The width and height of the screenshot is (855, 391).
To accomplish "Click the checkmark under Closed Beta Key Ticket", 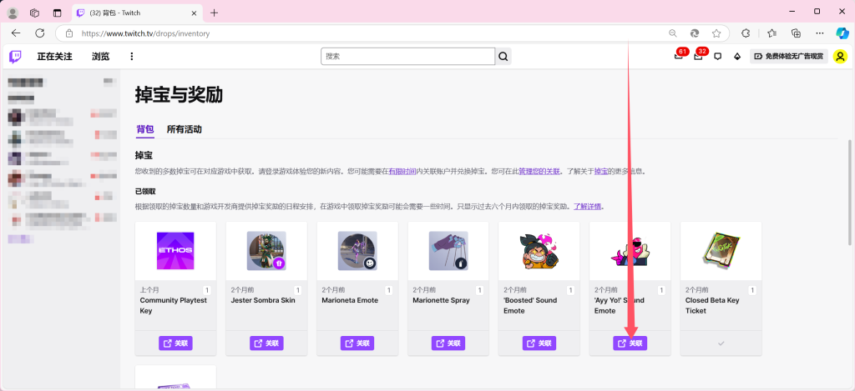I will (x=721, y=343).
